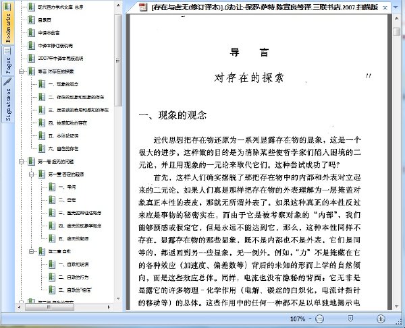Click the 107% zoom level value

coord(298,319)
